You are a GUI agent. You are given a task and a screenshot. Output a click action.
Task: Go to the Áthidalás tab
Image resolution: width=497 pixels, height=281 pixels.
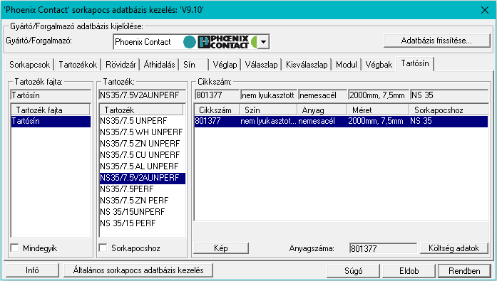tap(159, 65)
